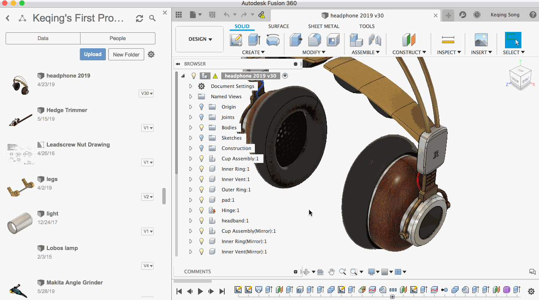
Task: Open the data panel grid icon
Action: [x=179, y=15]
